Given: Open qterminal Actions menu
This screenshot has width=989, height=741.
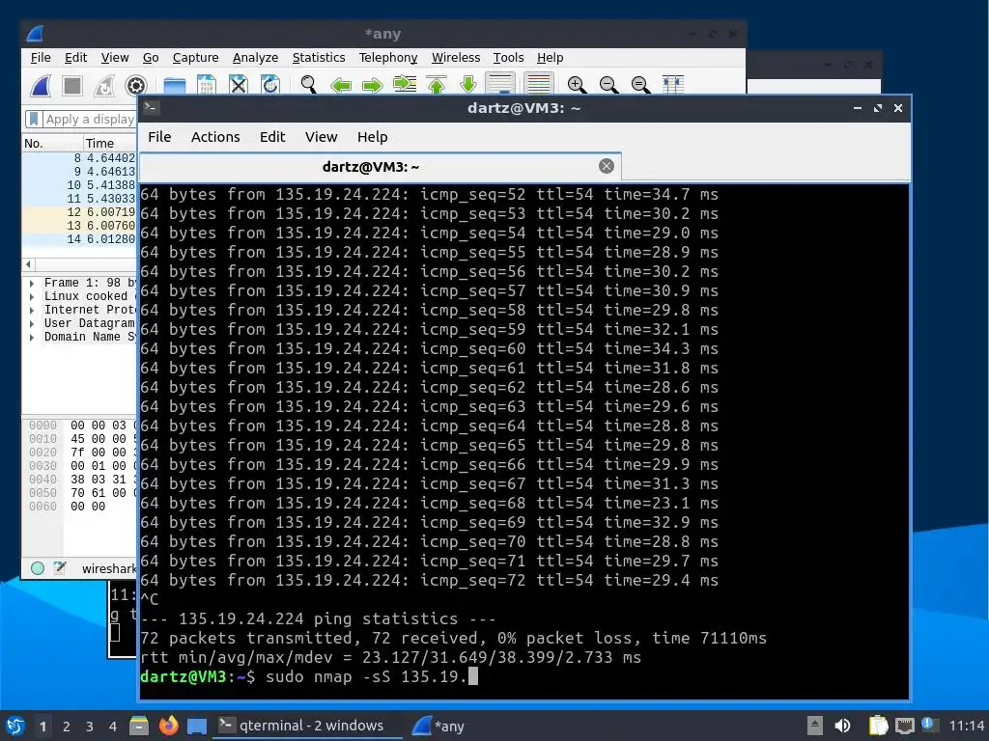Looking at the screenshot, I should 215,137.
